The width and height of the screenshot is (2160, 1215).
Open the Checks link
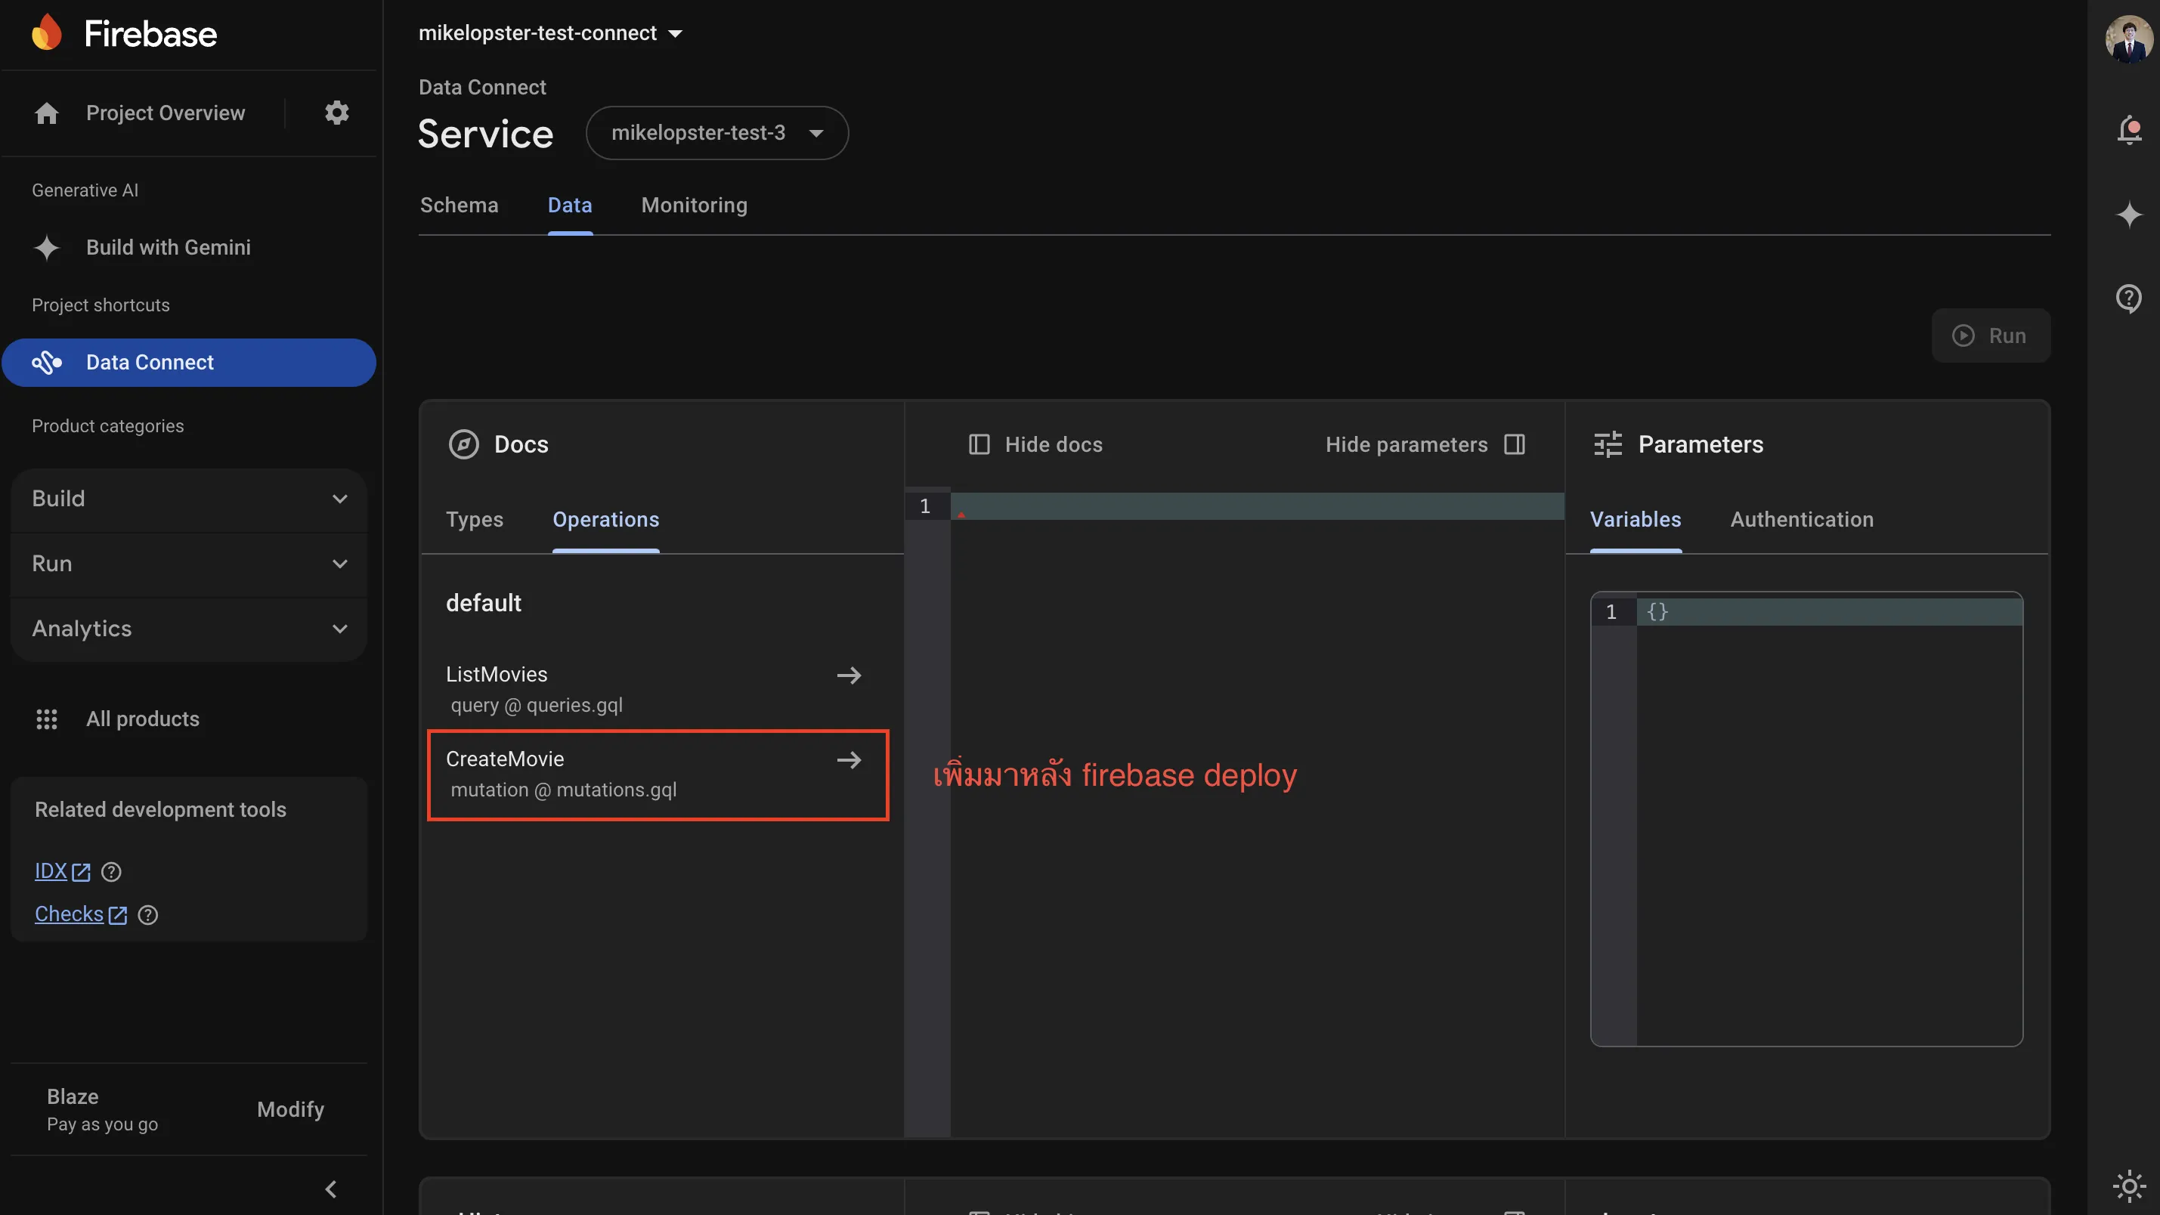(69, 915)
